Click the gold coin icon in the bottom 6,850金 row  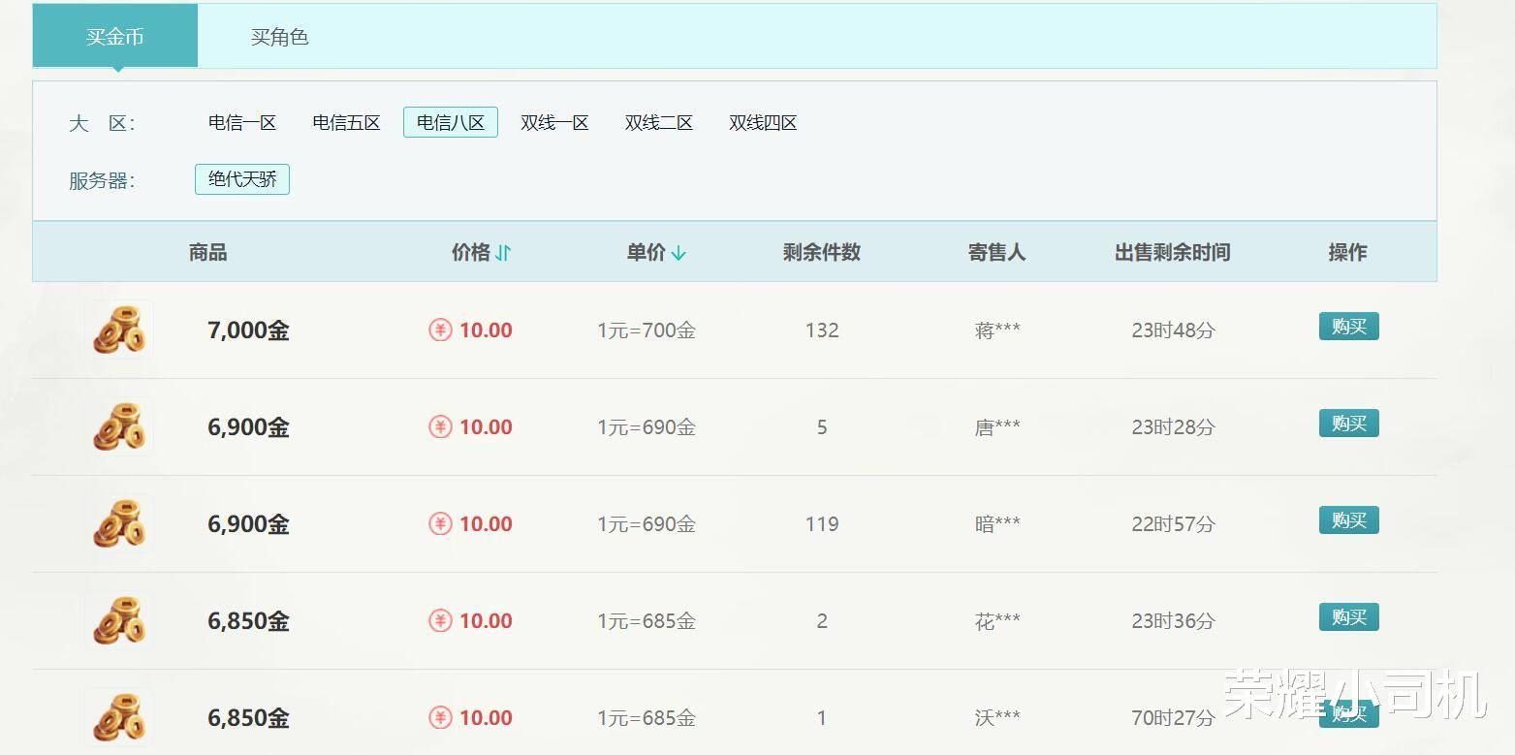click(118, 717)
